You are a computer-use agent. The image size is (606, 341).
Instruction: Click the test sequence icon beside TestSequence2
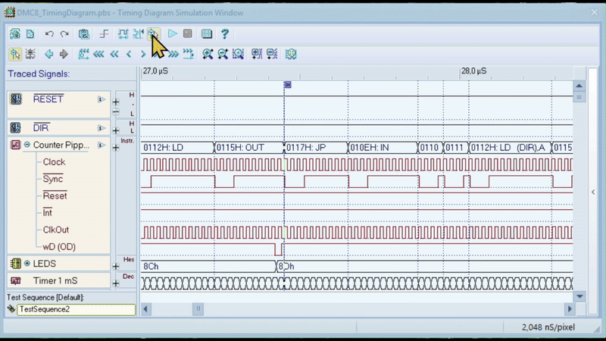11,309
